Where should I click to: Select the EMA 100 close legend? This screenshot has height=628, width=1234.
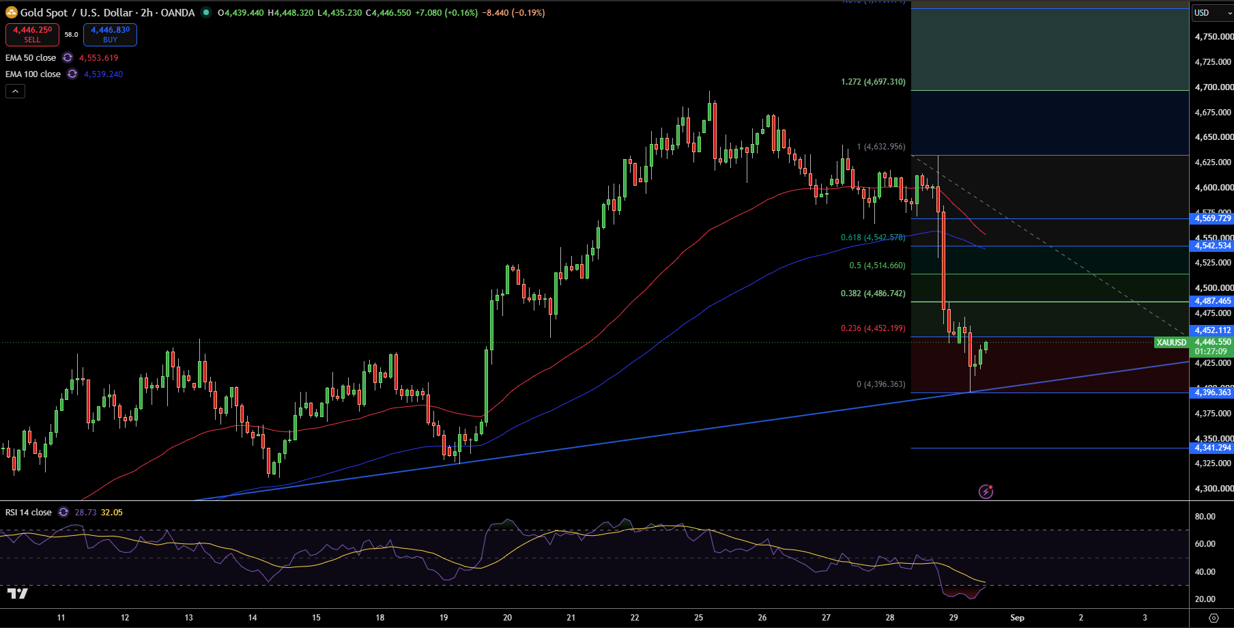33,74
